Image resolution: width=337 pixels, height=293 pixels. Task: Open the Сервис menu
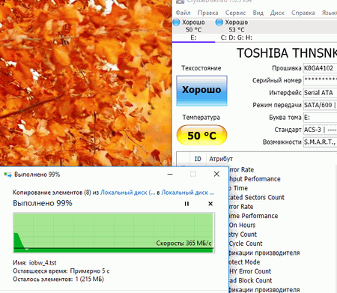235,13
